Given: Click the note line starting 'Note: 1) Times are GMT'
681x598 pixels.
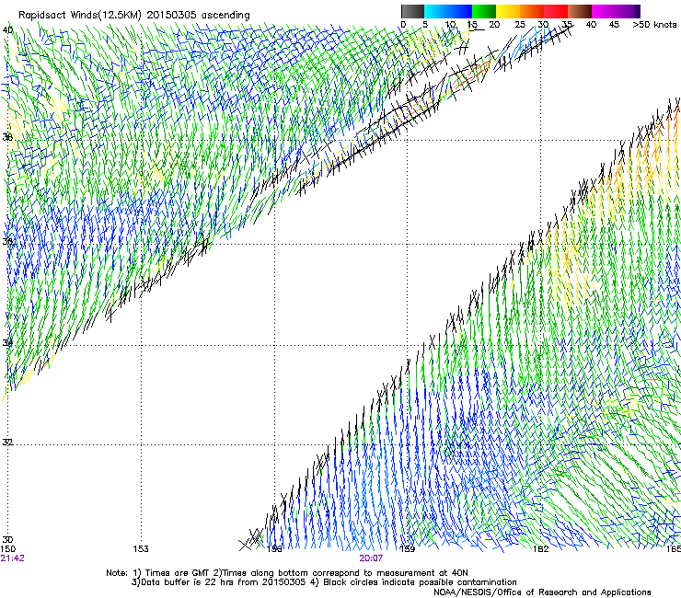Looking at the screenshot, I should point(287,573).
